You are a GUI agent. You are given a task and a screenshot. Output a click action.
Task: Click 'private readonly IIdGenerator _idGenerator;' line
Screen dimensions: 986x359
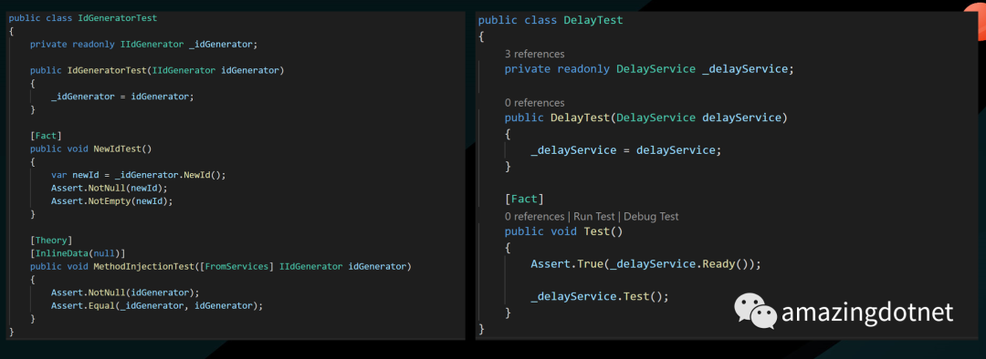click(144, 45)
